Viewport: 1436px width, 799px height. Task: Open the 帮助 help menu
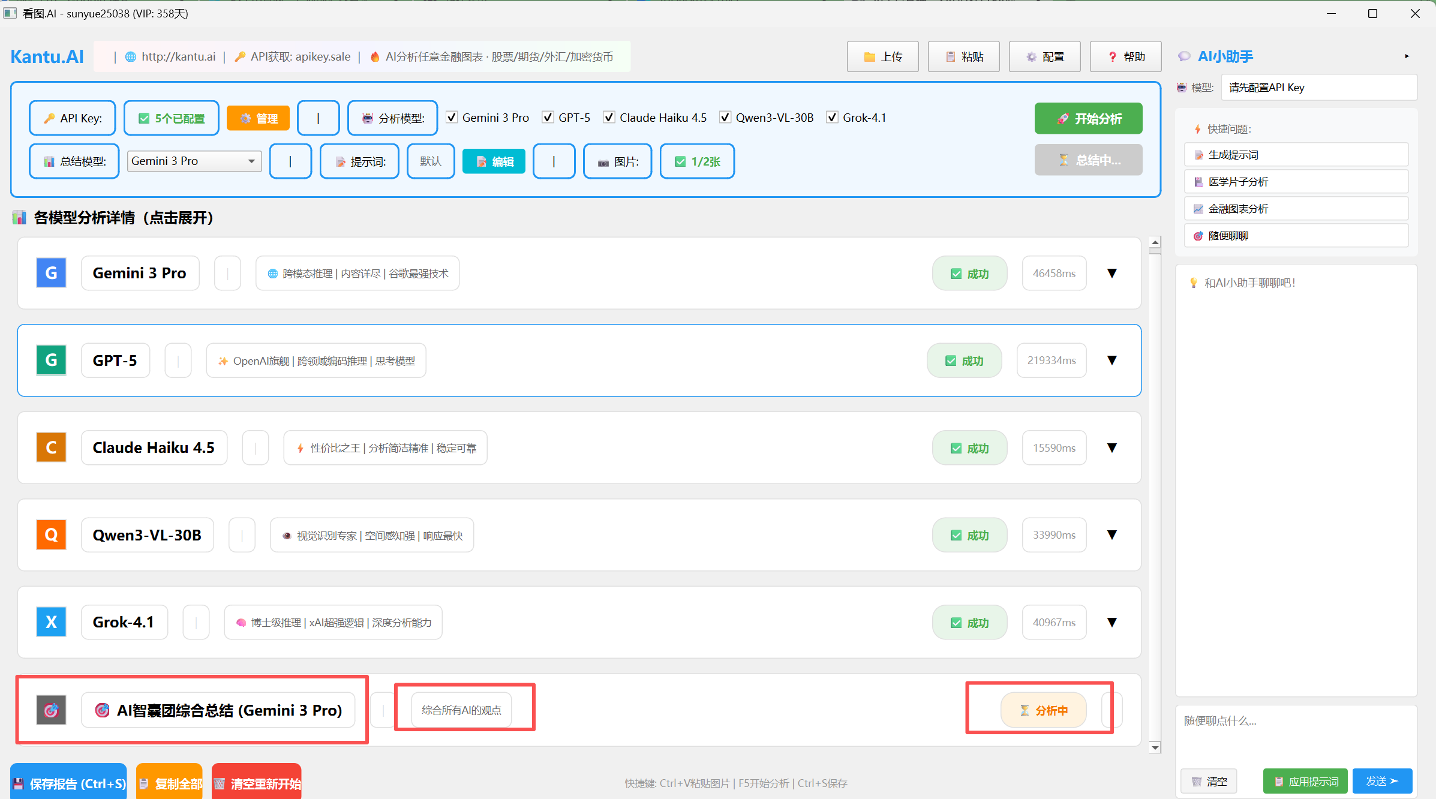point(1125,56)
